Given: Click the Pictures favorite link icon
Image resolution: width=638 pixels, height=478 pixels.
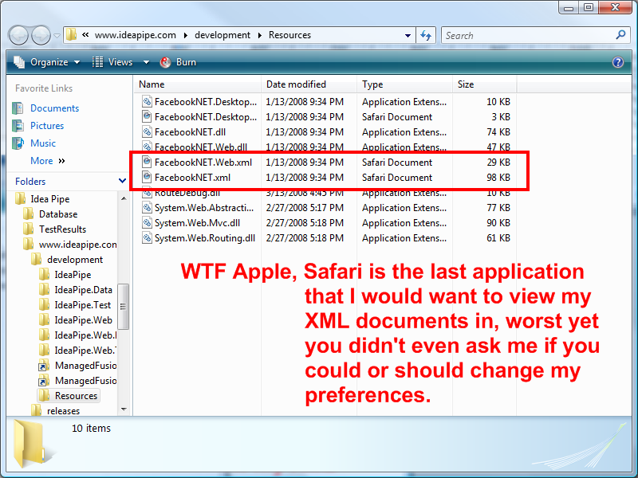Looking at the screenshot, I should pyautogui.click(x=18, y=126).
